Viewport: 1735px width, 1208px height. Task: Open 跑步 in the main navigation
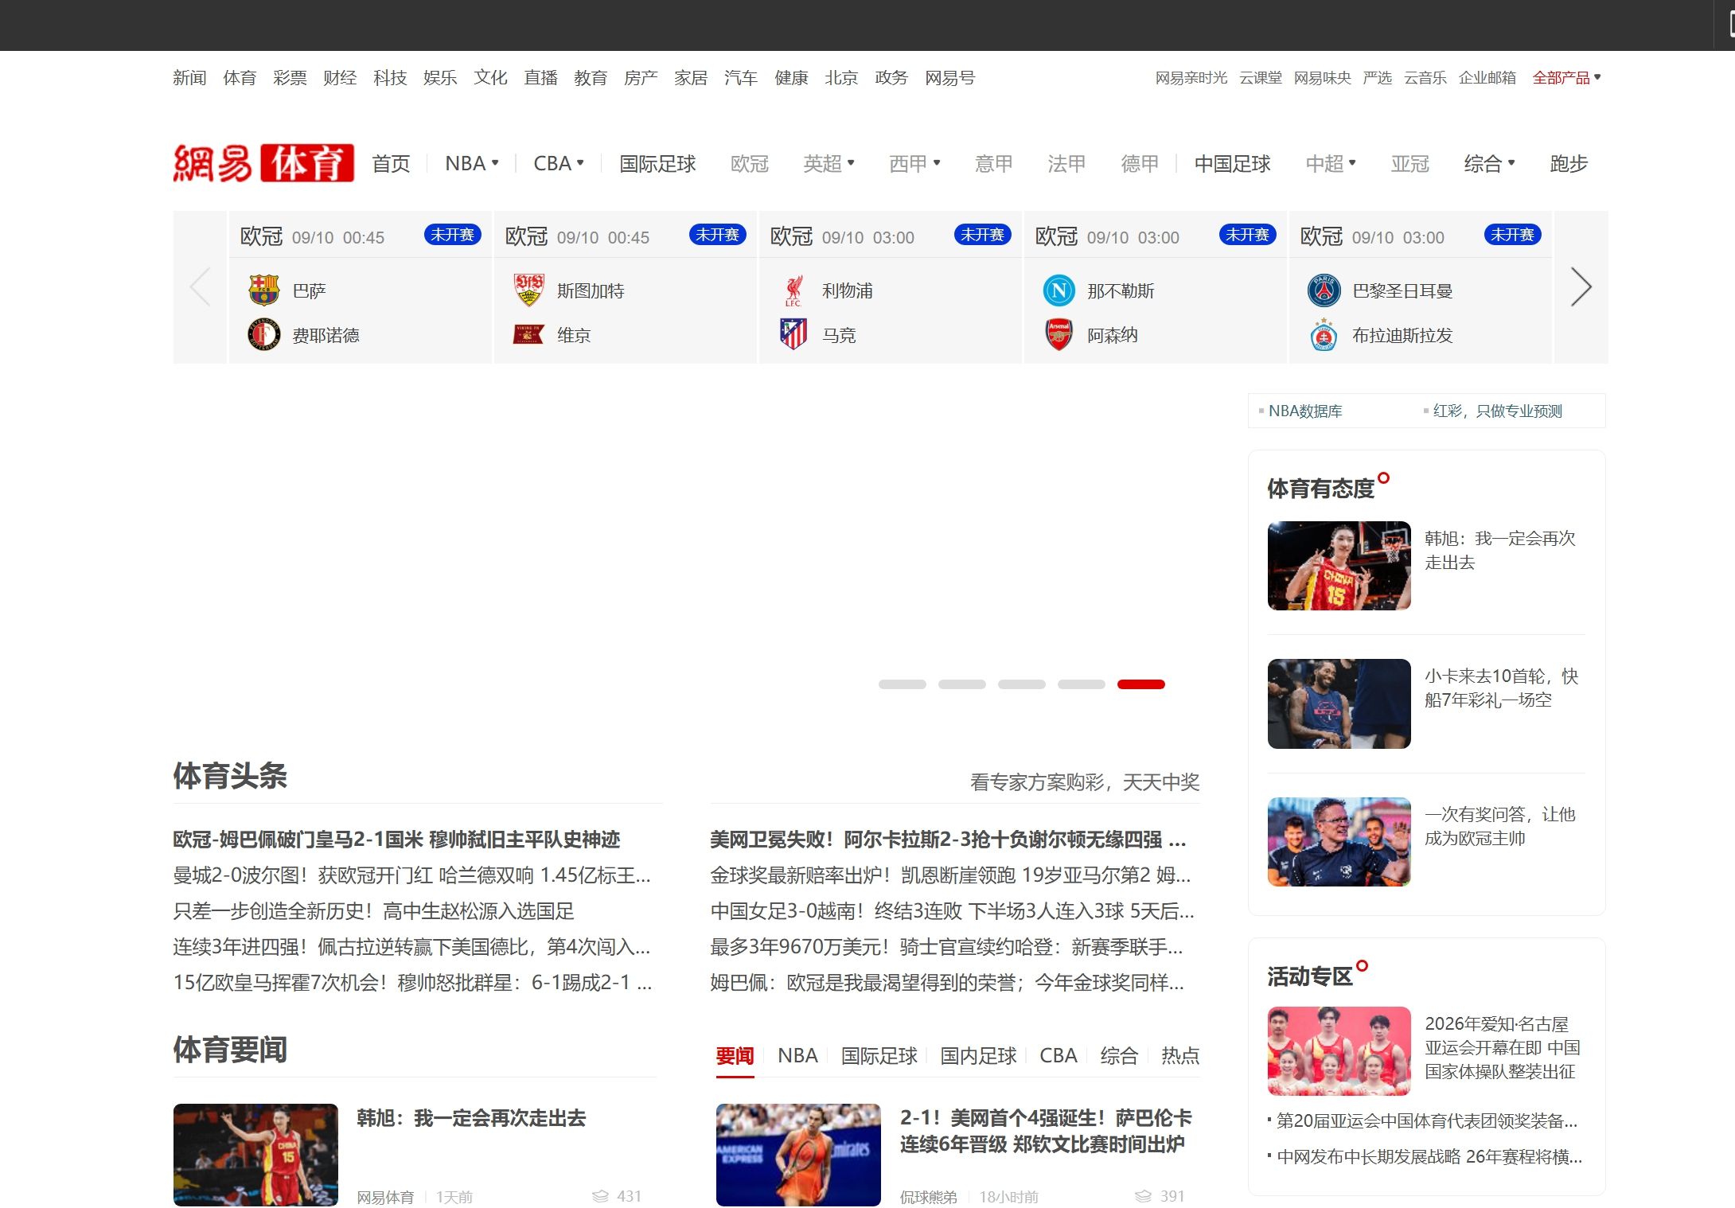tap(1569, 163)
